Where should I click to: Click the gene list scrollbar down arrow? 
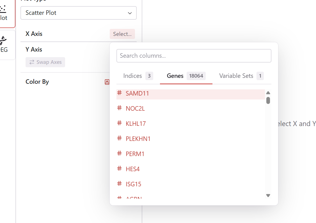268,196
